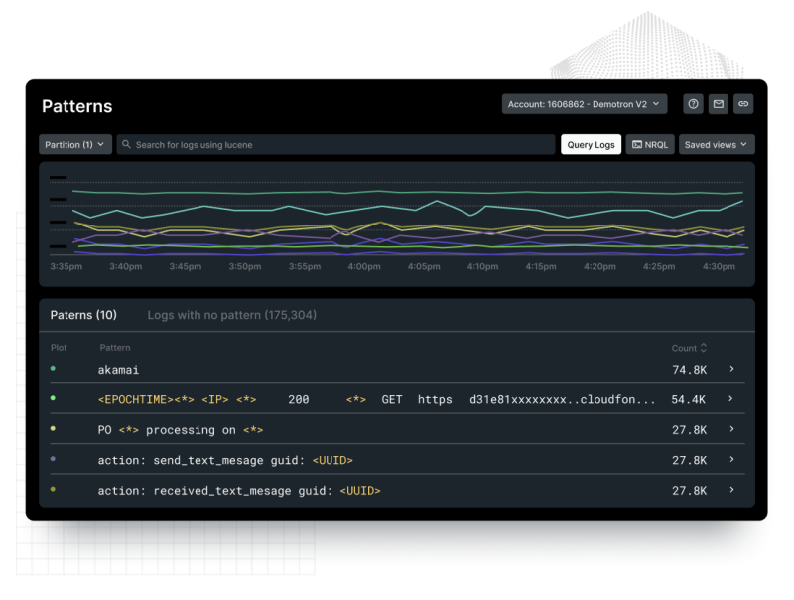Click the Query Logs button
This screenshot has width=794, height=600.
tap(591, 144)
